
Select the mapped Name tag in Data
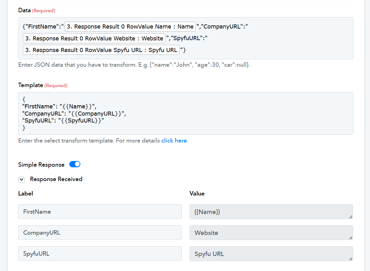coord(130,27)
